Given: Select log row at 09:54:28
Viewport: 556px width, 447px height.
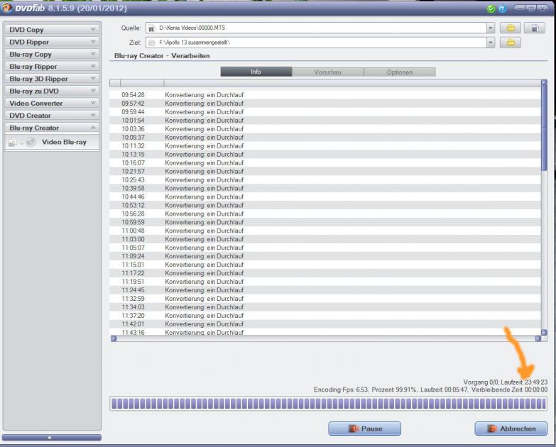Looking at the screenshot, I should click(x=325, y=95).
